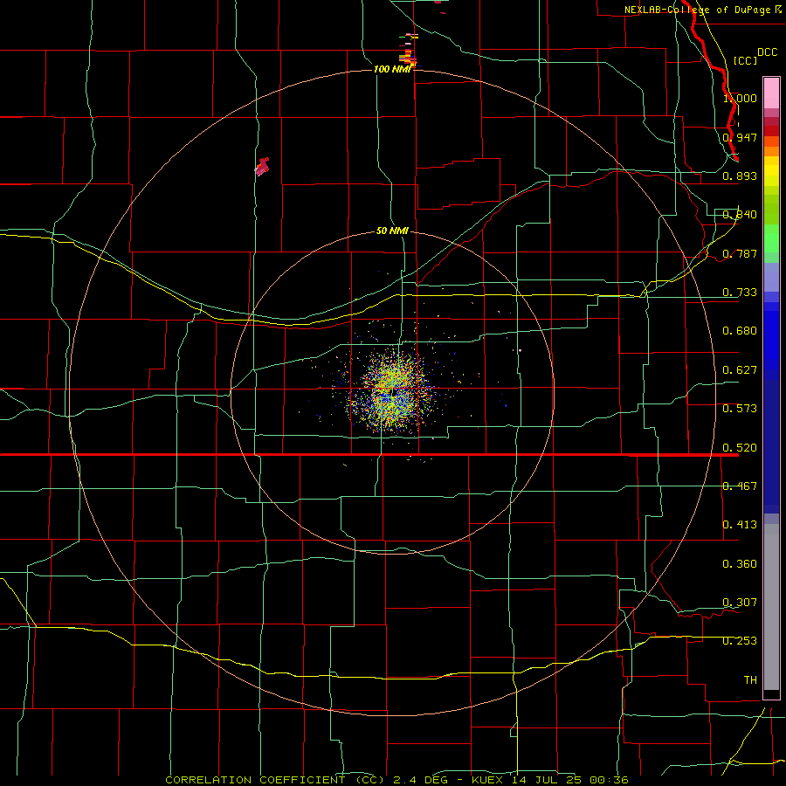Pick the lavender color bar segment

click(771, 278)
